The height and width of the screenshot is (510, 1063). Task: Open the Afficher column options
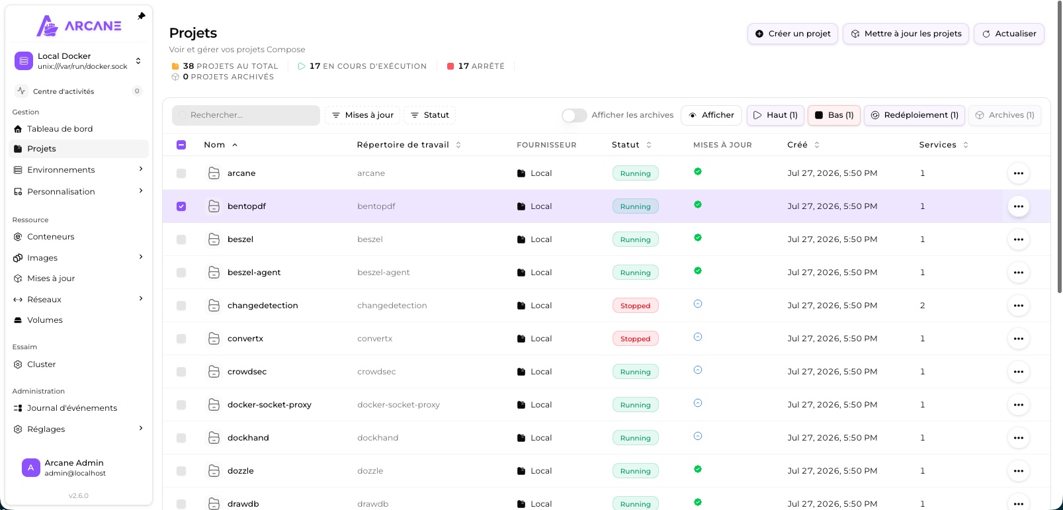(x=711, y=115)
